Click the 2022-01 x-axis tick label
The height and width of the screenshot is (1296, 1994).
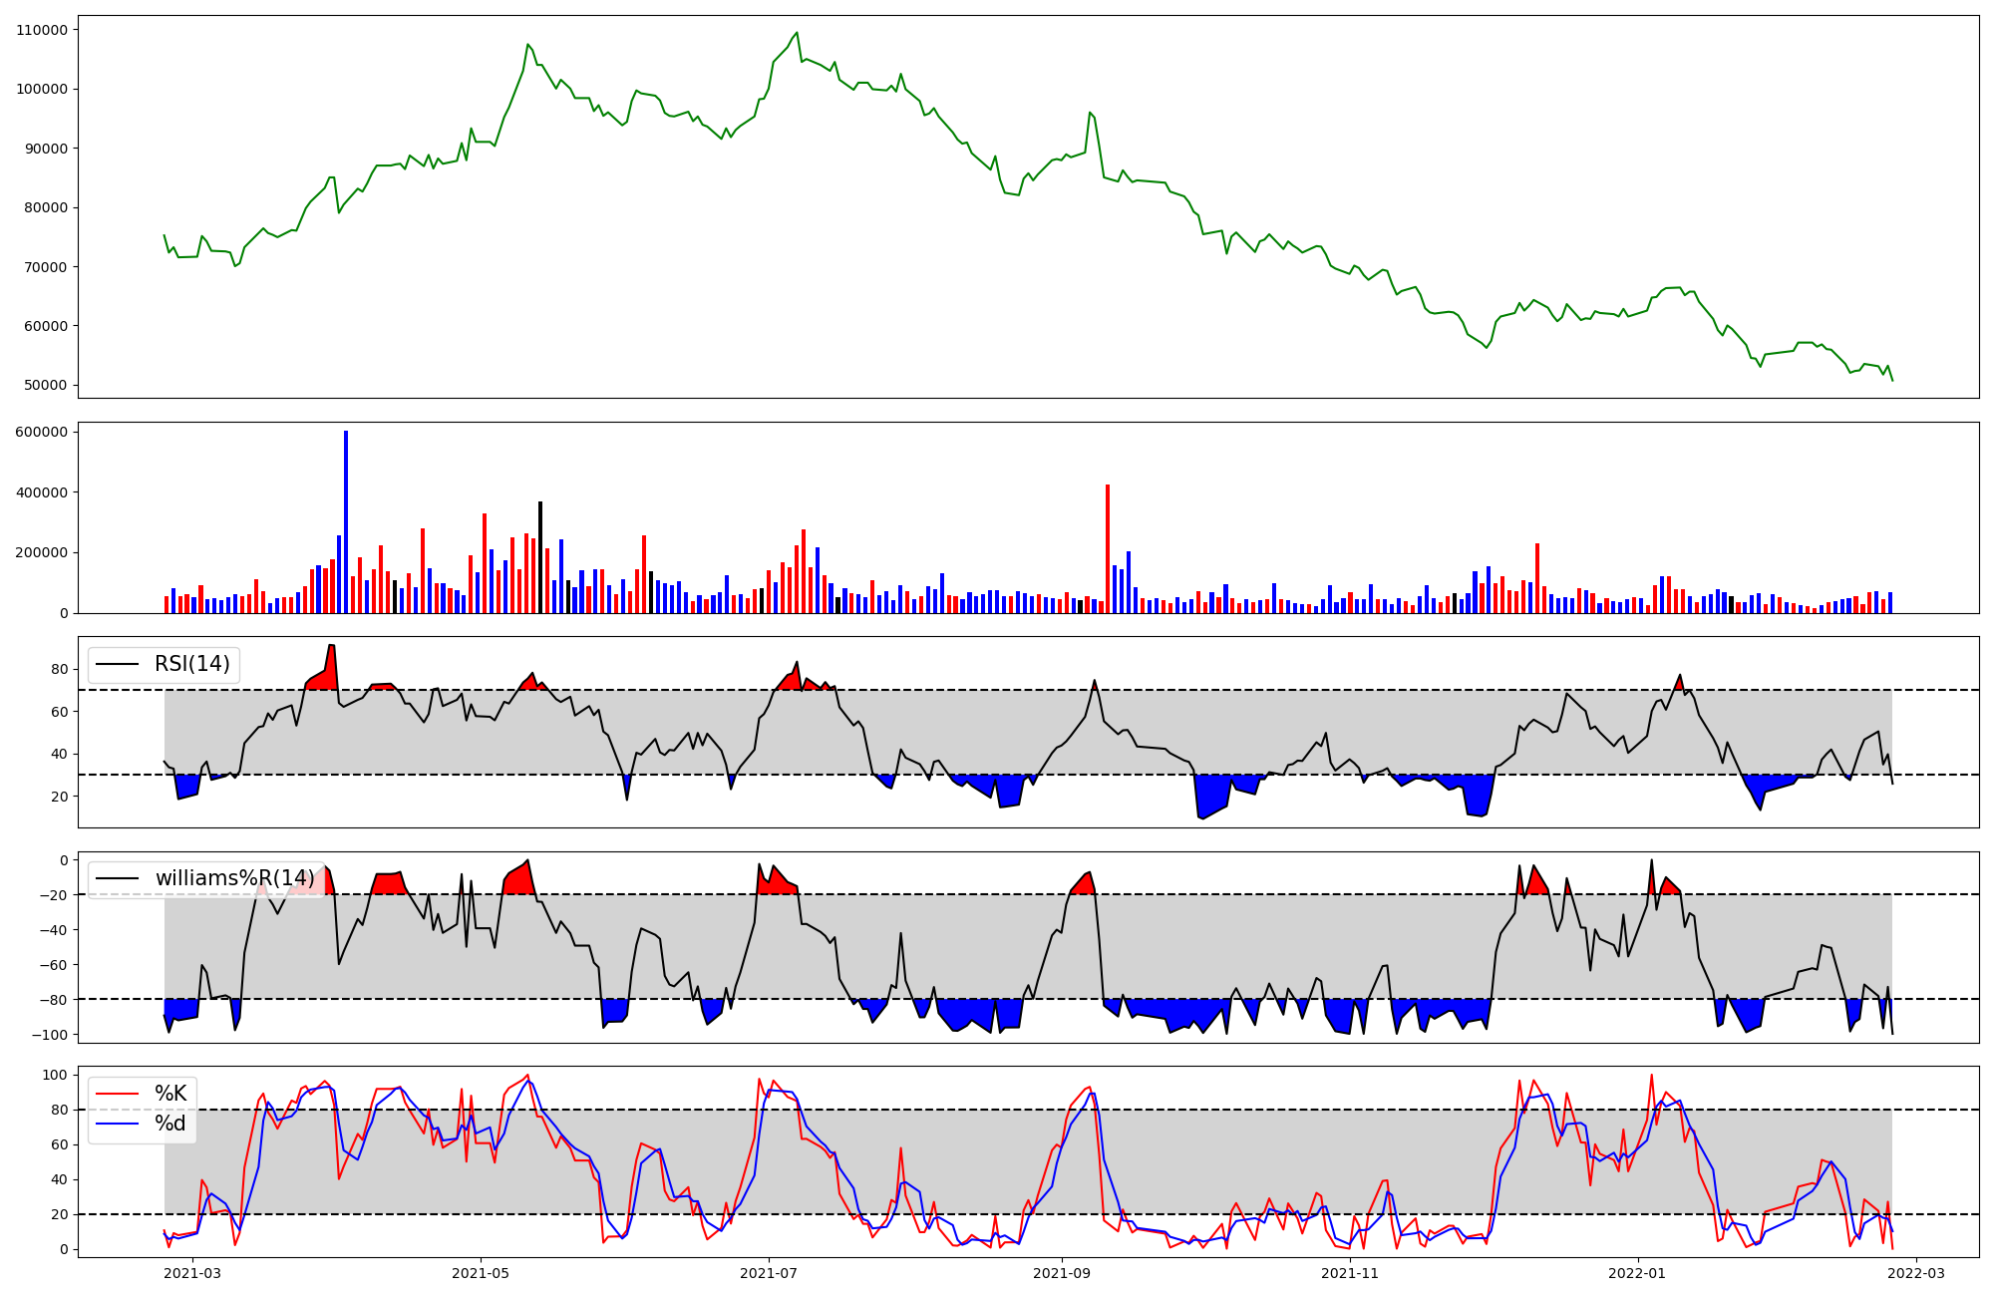(x=1637, y=1273)
